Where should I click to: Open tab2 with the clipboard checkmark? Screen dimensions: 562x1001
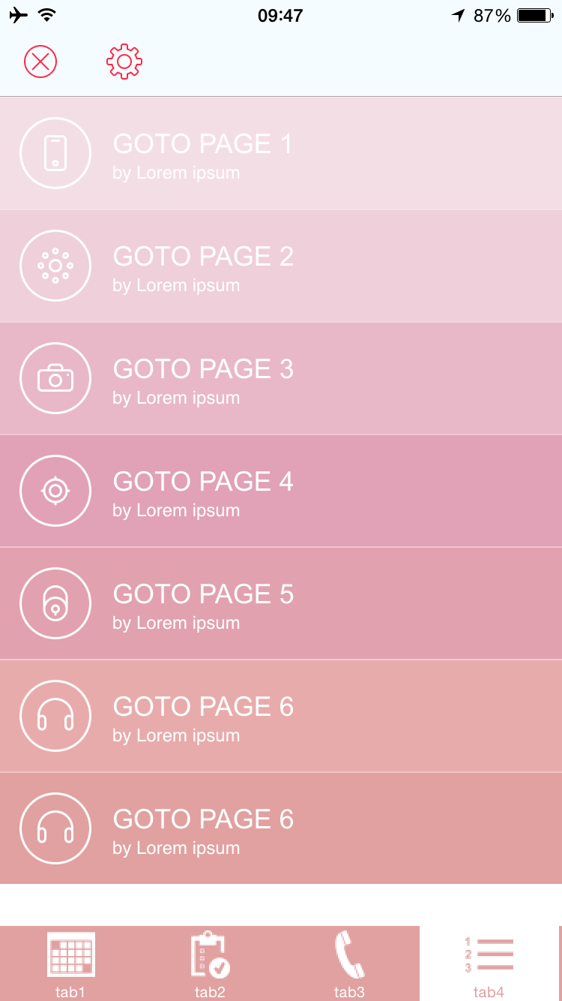[210, 963]
